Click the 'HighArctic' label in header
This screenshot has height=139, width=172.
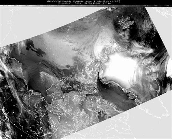coord(78,1)
